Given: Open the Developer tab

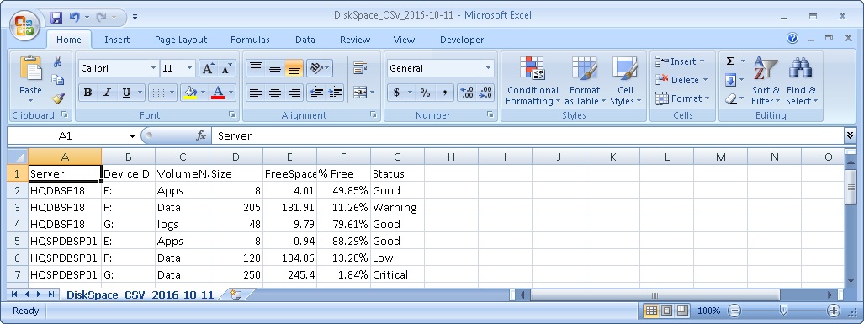Looking at the screenshot, I should (x=462, y=40).
